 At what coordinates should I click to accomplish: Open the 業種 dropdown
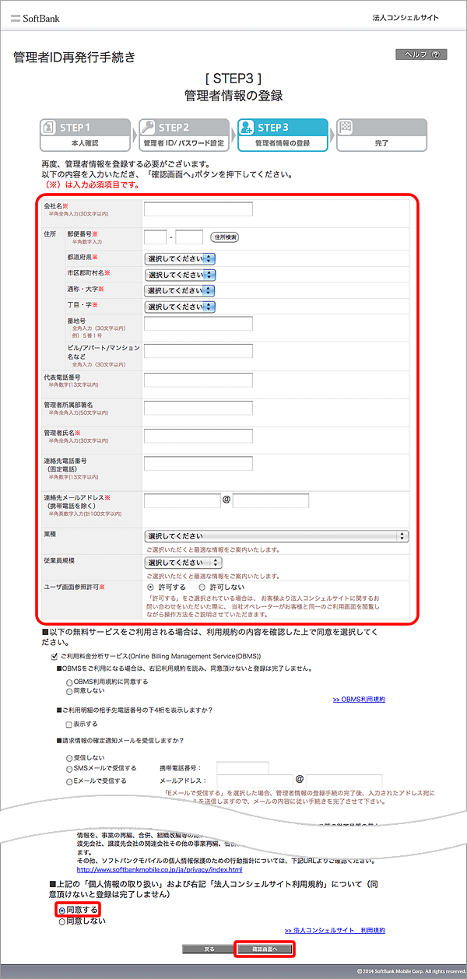tap(276, 536)
